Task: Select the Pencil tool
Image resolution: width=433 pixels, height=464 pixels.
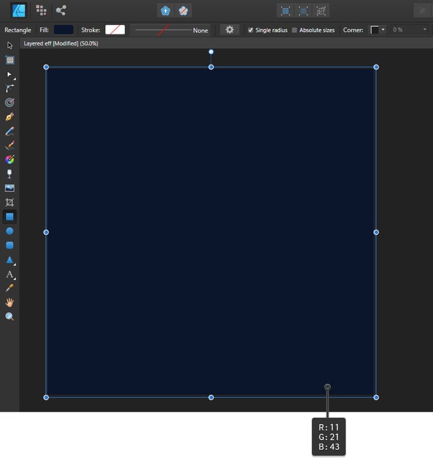Action: point(10,131)
